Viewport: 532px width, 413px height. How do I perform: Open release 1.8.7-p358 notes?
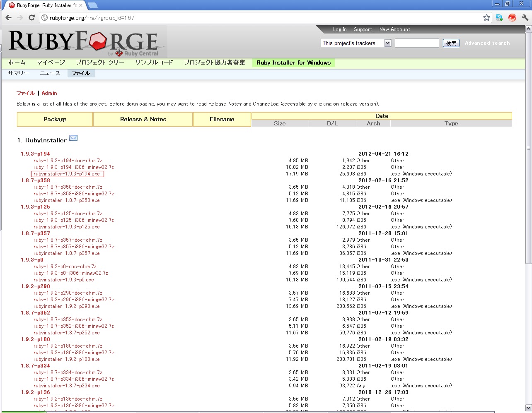35,180
